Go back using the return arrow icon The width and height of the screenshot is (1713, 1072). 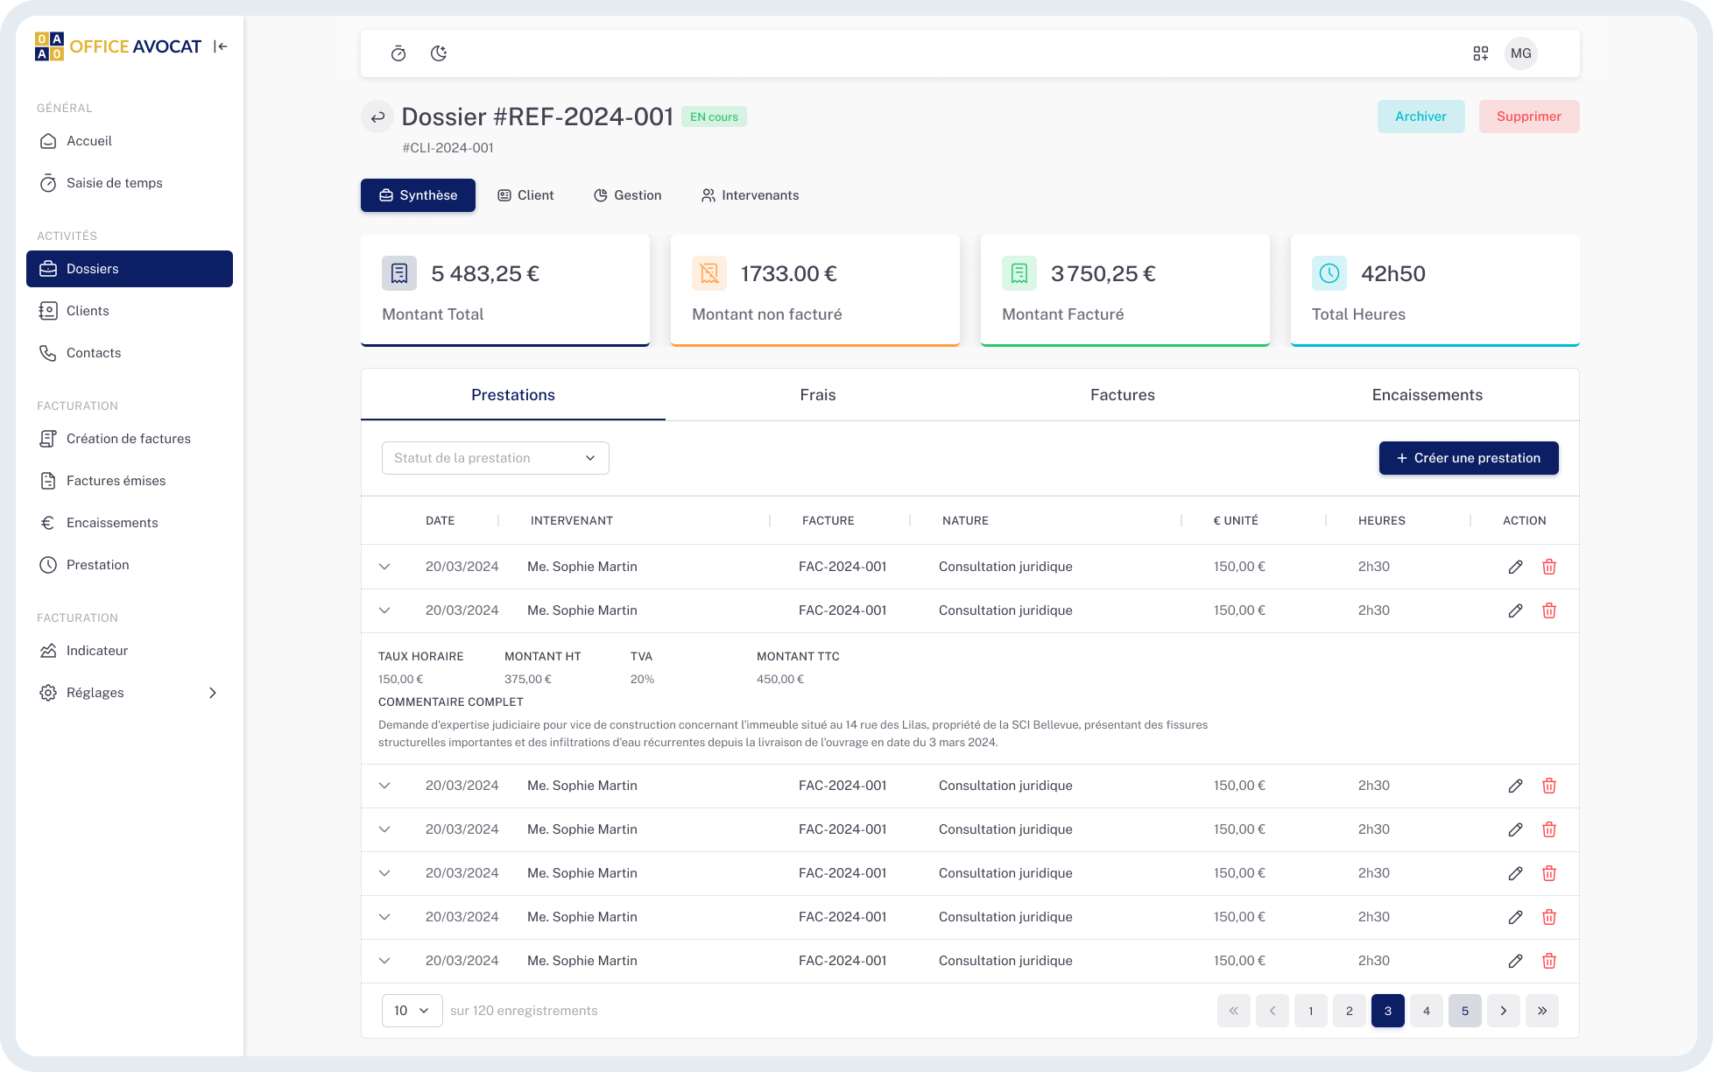pyautogui.click(x=377, y=116)
